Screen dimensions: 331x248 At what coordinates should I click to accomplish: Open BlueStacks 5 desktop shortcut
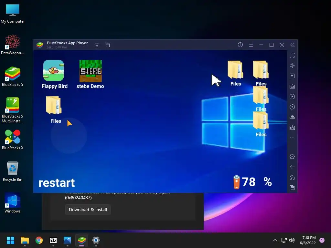(x=13, y=77)
